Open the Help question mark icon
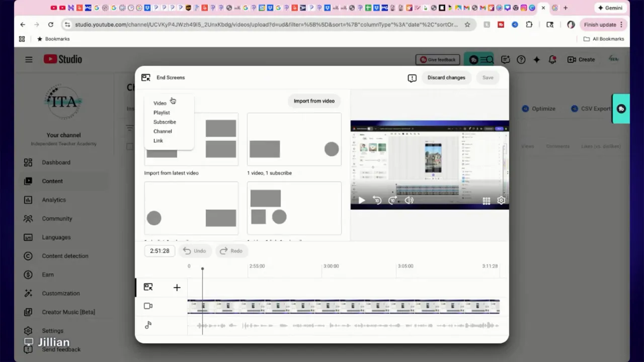644x362 pixels. (521, 59)
